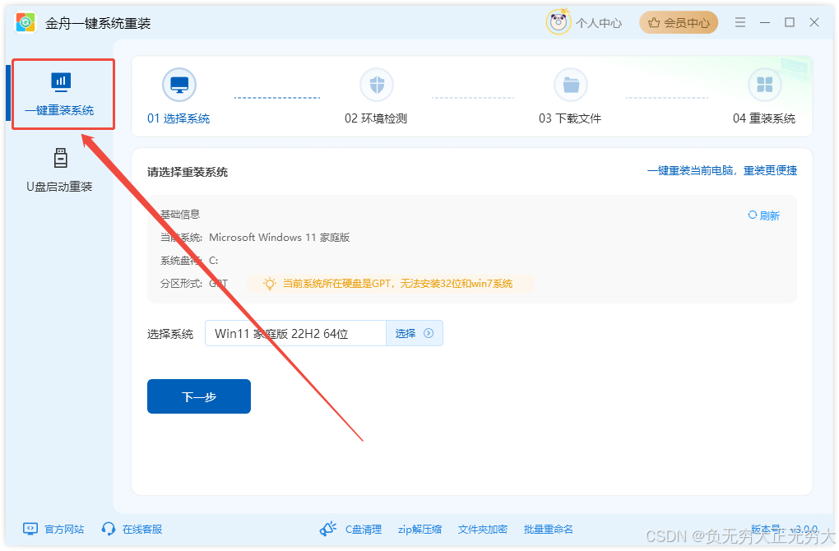
Task: Open the 个人中心 panda avatar
Action: click(x=559, y=22)
